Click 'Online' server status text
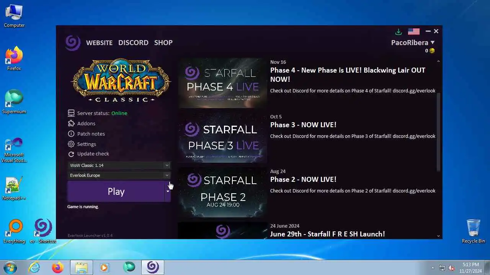The width and height of the screenshot is (490, 275). (119, 113)
